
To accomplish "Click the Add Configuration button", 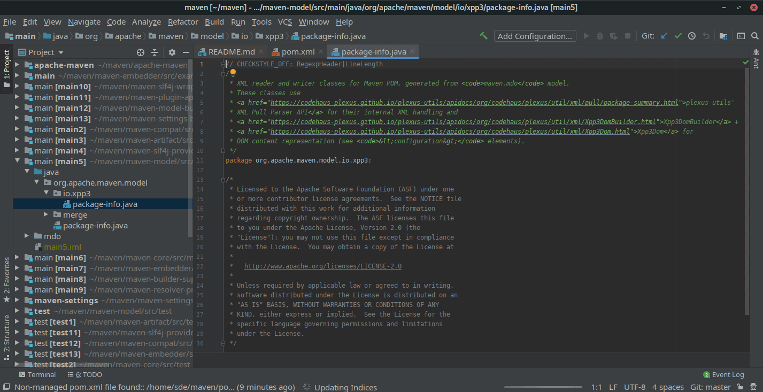I will 535,36.
